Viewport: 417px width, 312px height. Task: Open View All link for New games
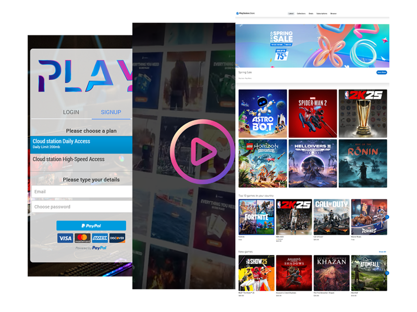[382, 252]
